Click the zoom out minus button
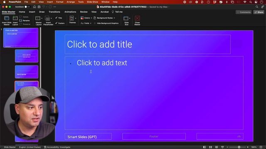The image size is (266, 149). 227,147
